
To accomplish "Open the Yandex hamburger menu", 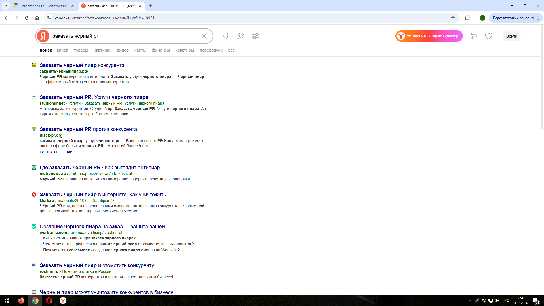I will click(529, 36).
